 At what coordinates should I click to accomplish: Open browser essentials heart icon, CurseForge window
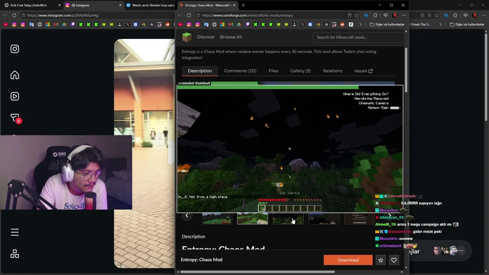pos(385,15)
